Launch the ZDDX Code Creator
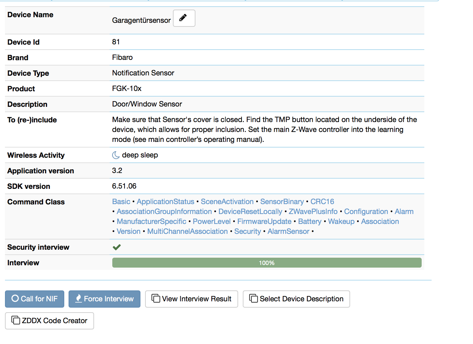 [x=49, y=321]
